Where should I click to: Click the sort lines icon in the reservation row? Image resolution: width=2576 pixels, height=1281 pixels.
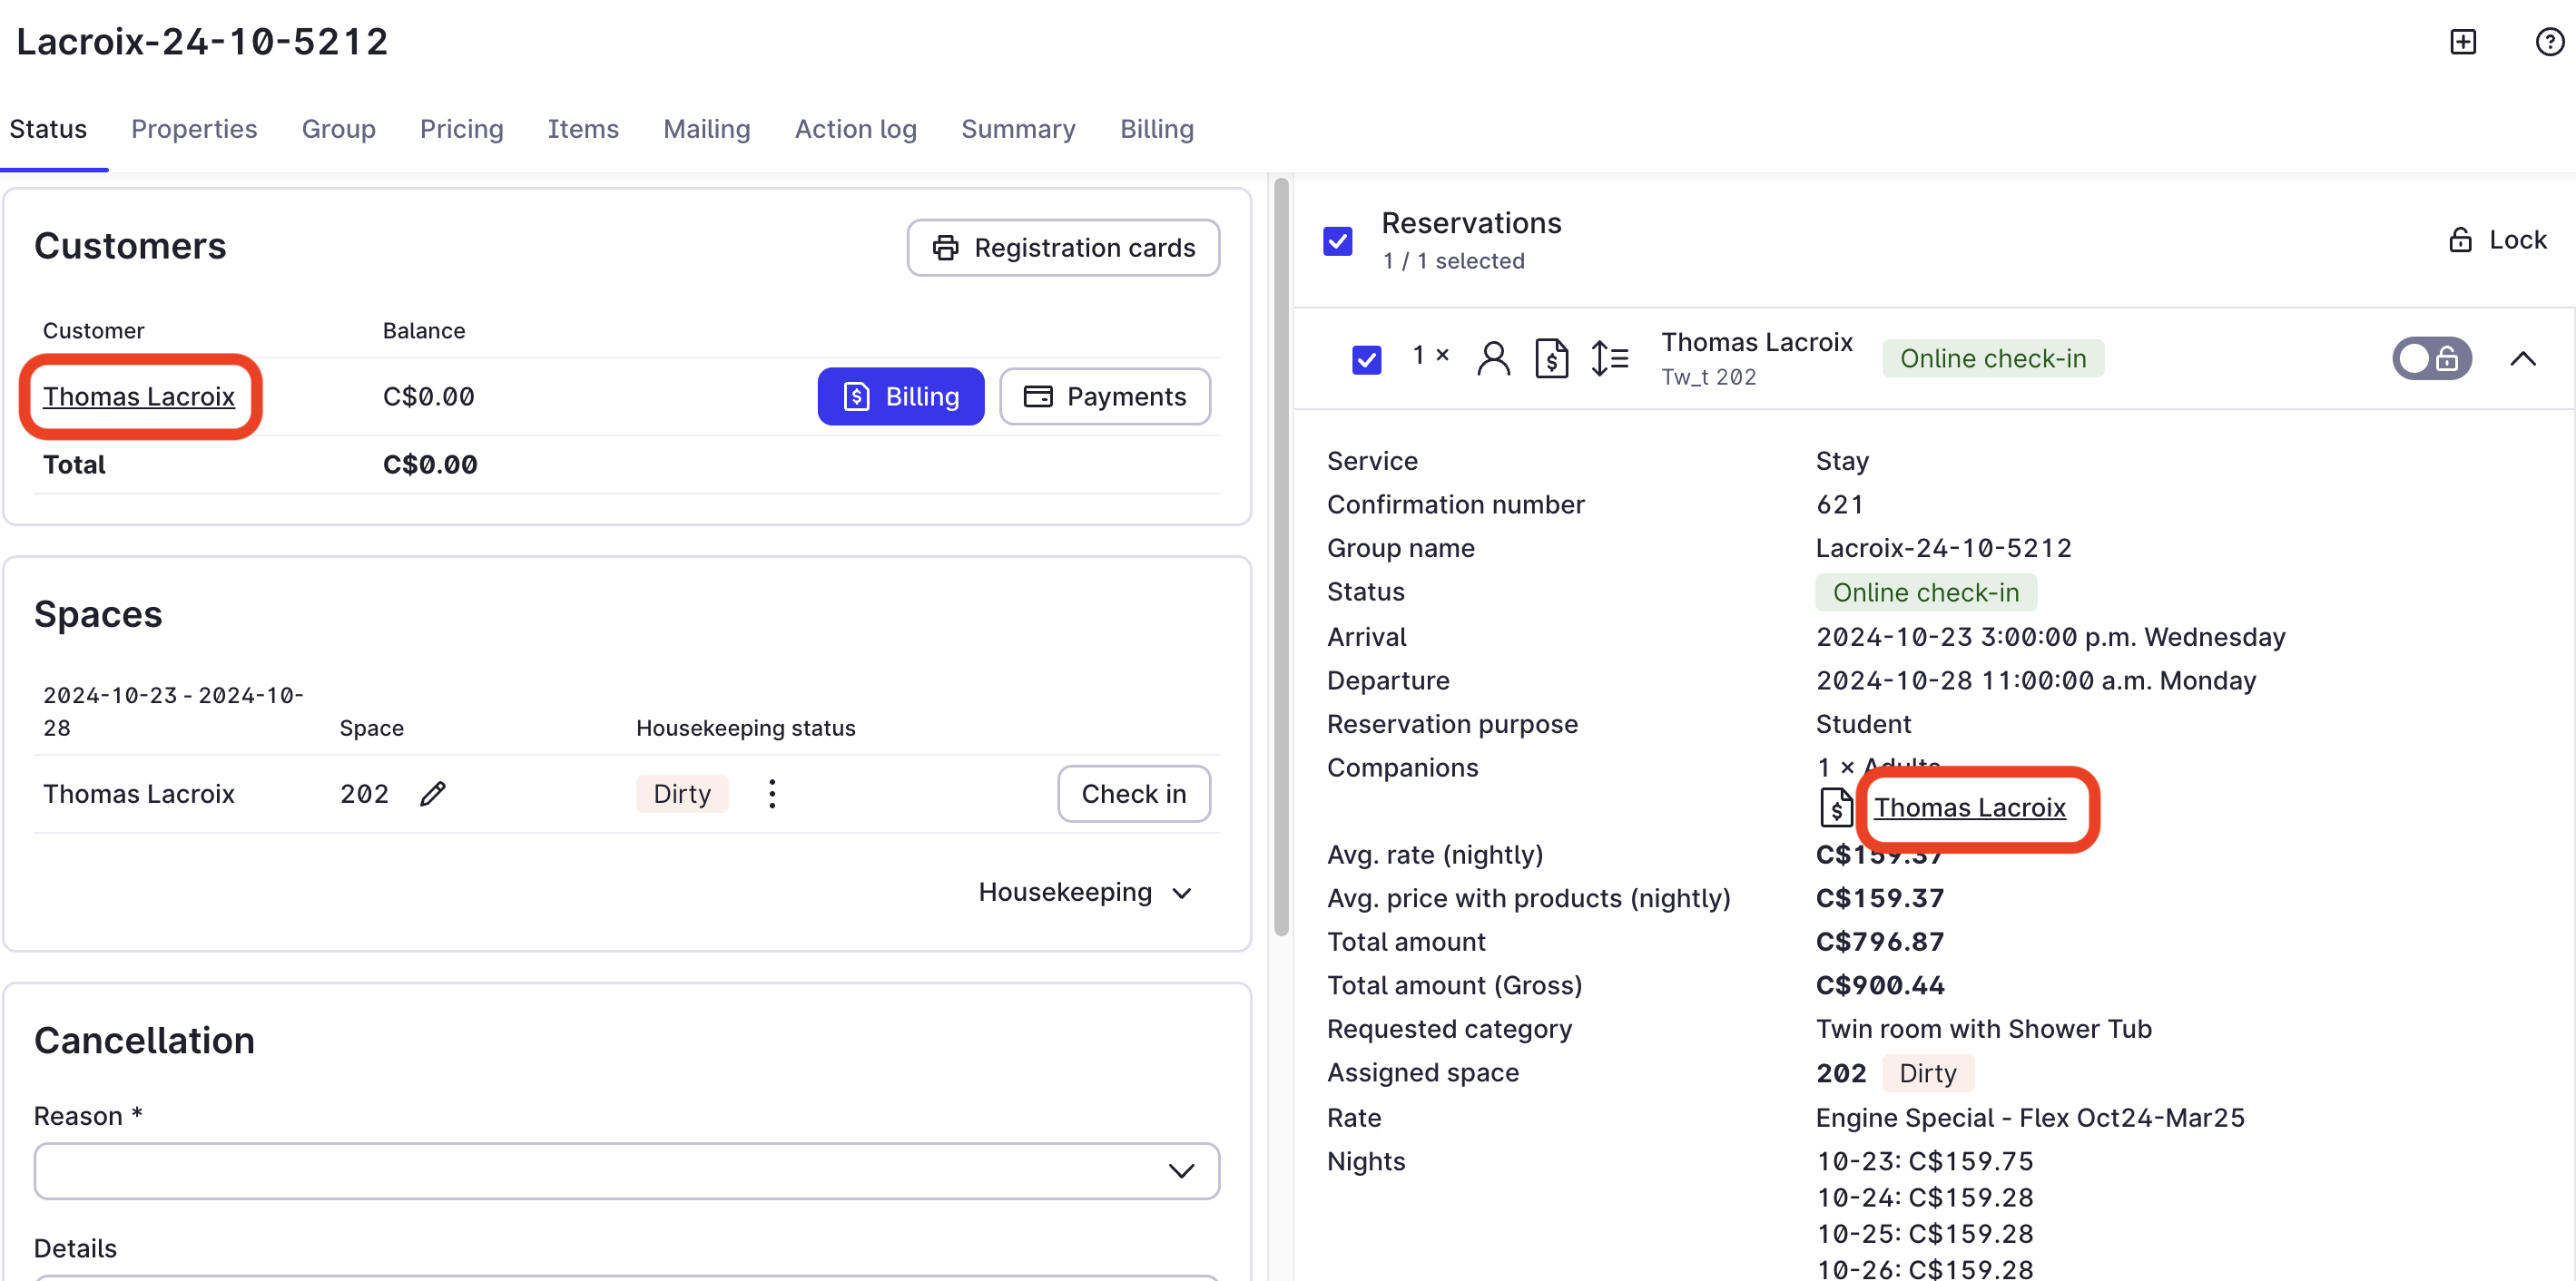coord(1609,357)
